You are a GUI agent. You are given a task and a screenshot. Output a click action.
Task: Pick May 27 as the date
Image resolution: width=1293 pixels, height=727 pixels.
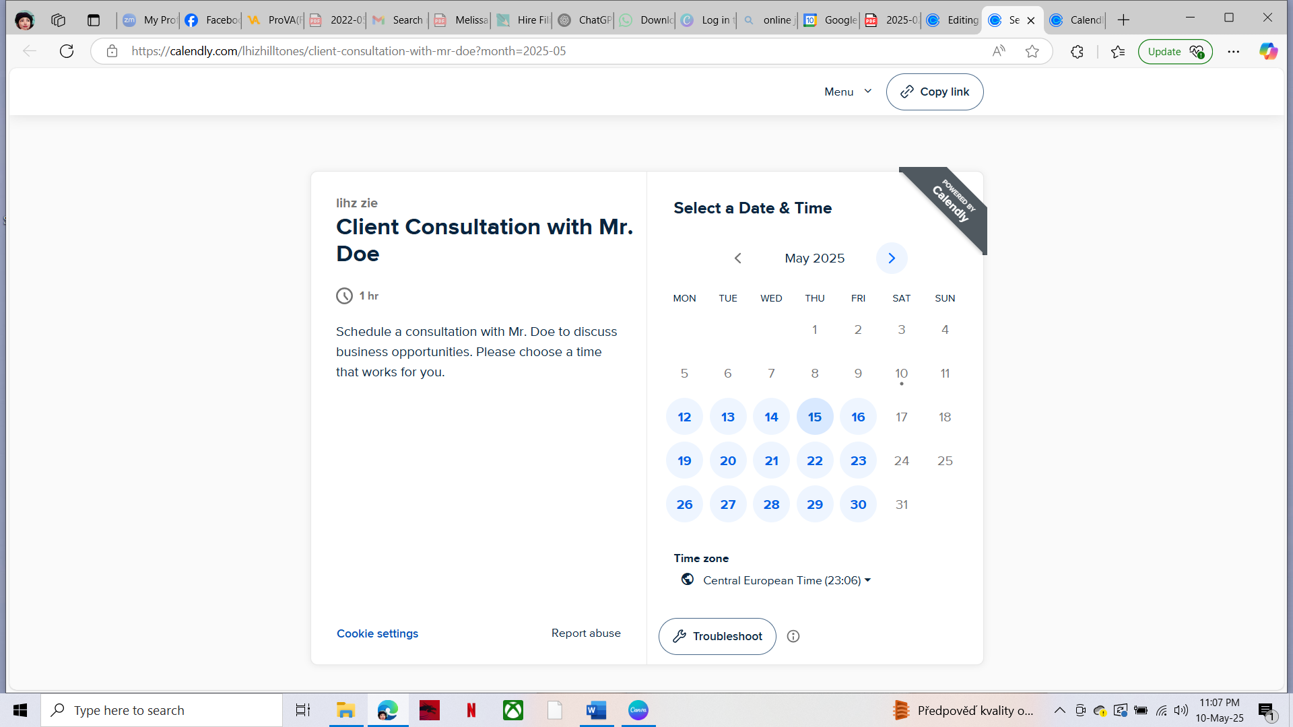coord(727,504)
